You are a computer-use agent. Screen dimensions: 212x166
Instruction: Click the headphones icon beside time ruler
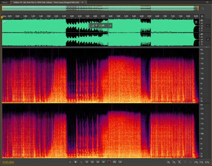(x=202, y=16)
